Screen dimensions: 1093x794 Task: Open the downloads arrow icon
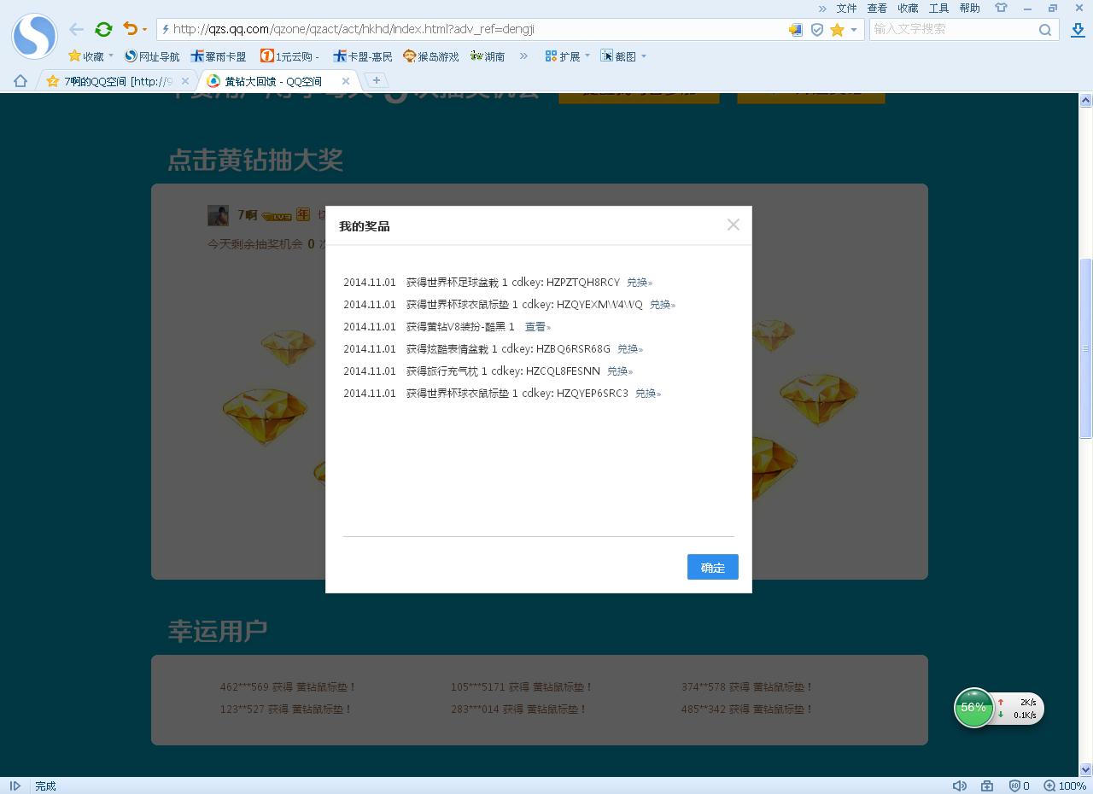[1078, 30]
